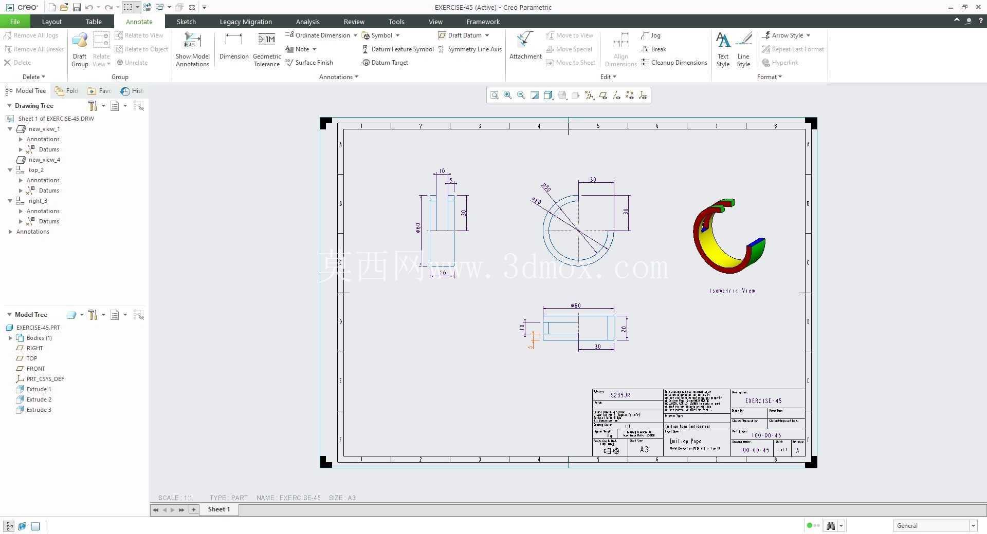Open an existing file via folder icon
The image size is (987, 534).
coord(64,7)
